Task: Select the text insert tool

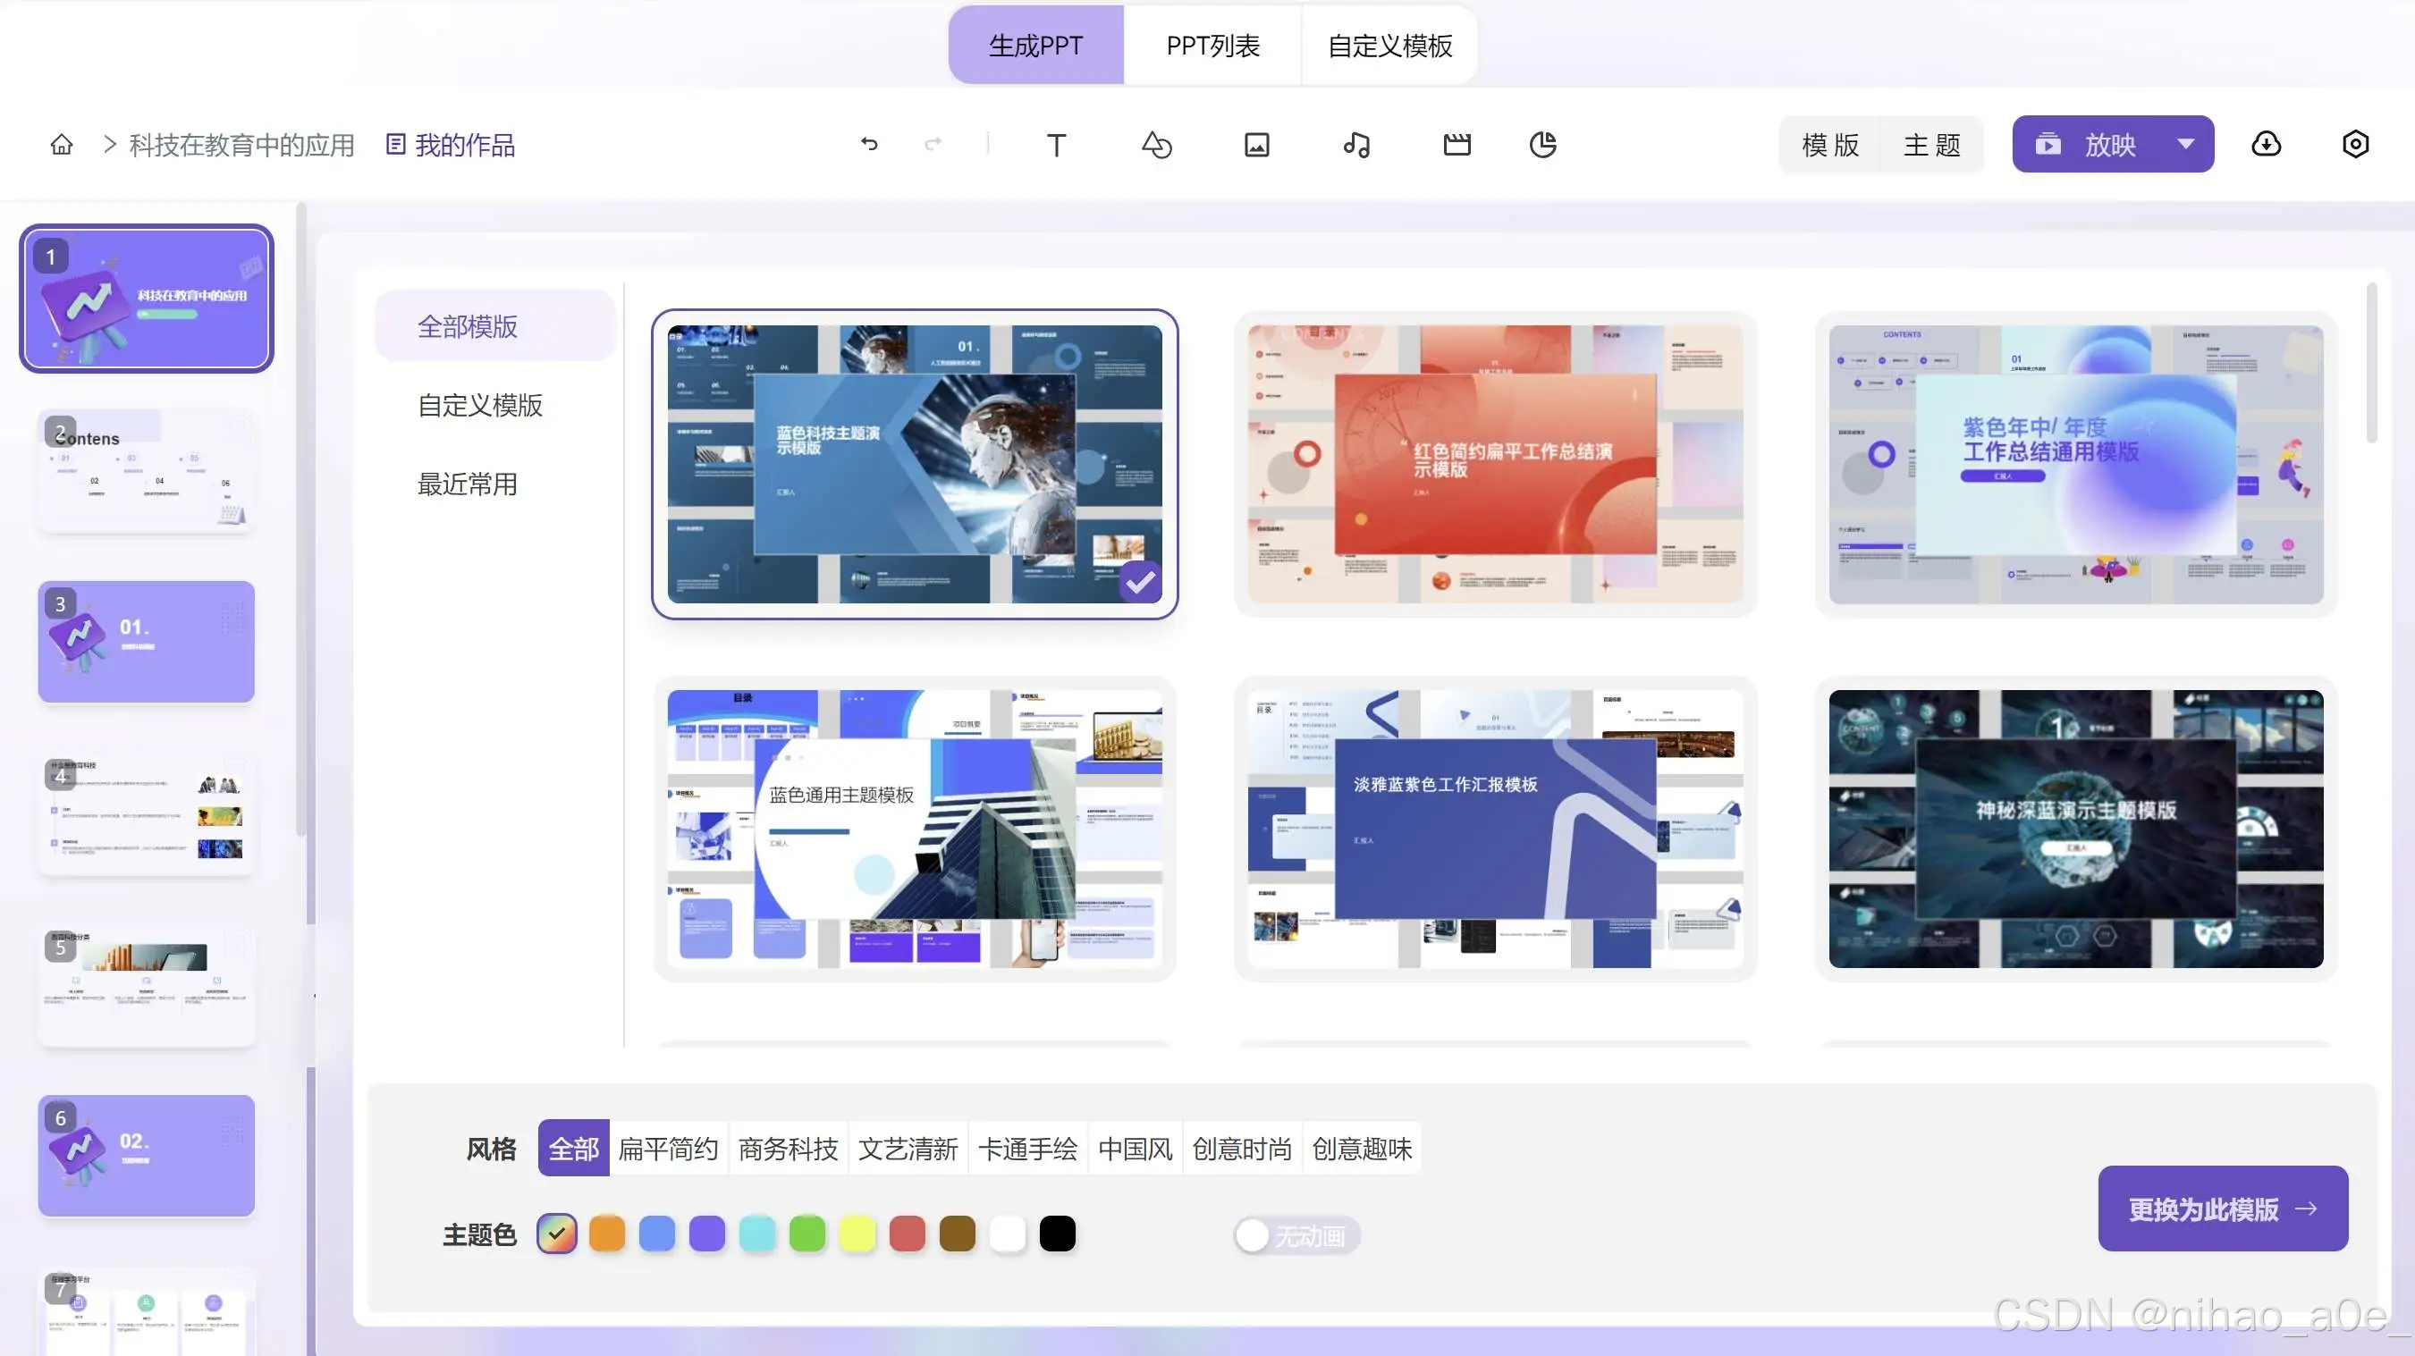Action: click(x=1056, y=145)
